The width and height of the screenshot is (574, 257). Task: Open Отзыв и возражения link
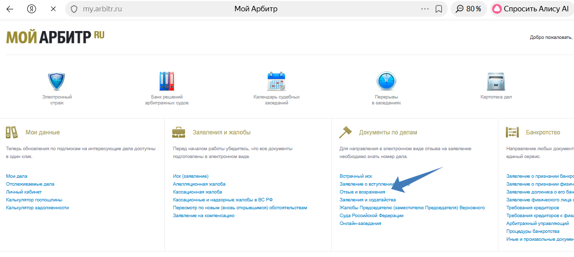362,192
